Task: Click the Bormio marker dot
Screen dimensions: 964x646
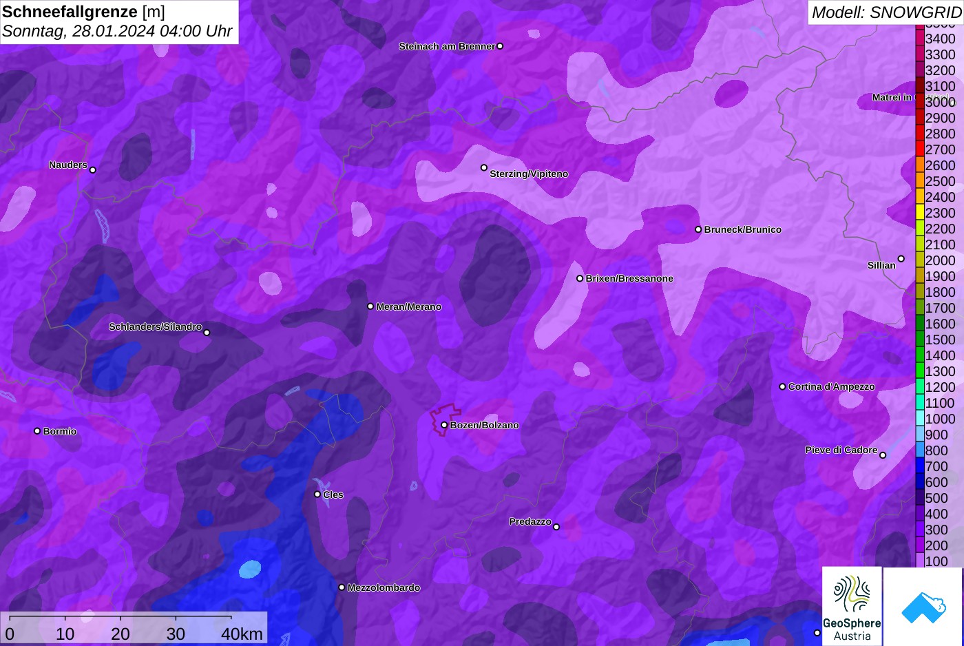Action: 37,431
